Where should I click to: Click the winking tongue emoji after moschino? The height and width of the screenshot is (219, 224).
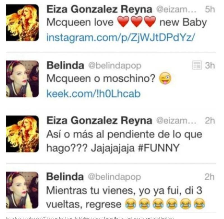click(165, 78)
